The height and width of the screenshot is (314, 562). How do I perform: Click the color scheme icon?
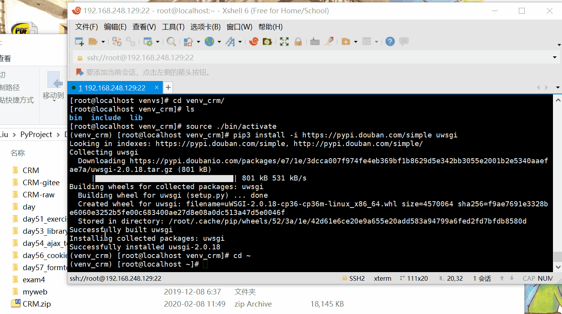click(x=188, y=42)
